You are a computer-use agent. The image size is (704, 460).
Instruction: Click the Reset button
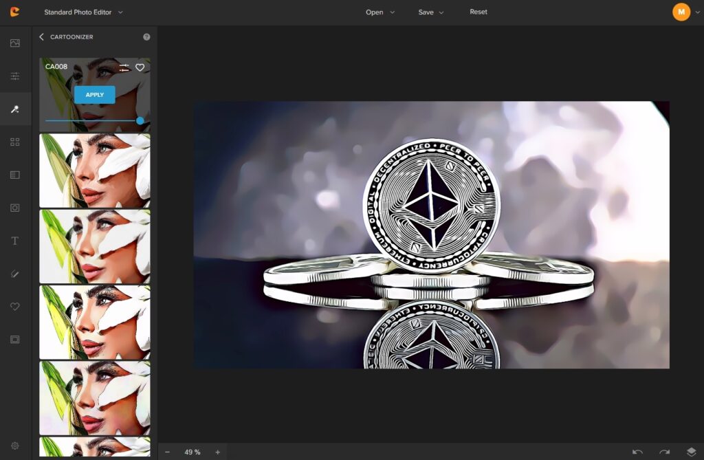[478, 12]
